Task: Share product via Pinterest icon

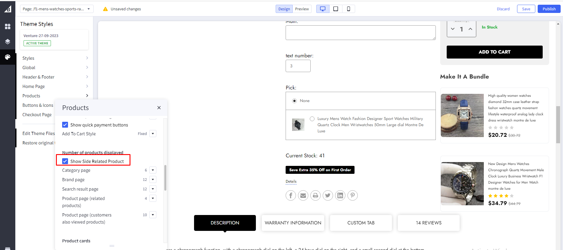Action: (352, 195)
